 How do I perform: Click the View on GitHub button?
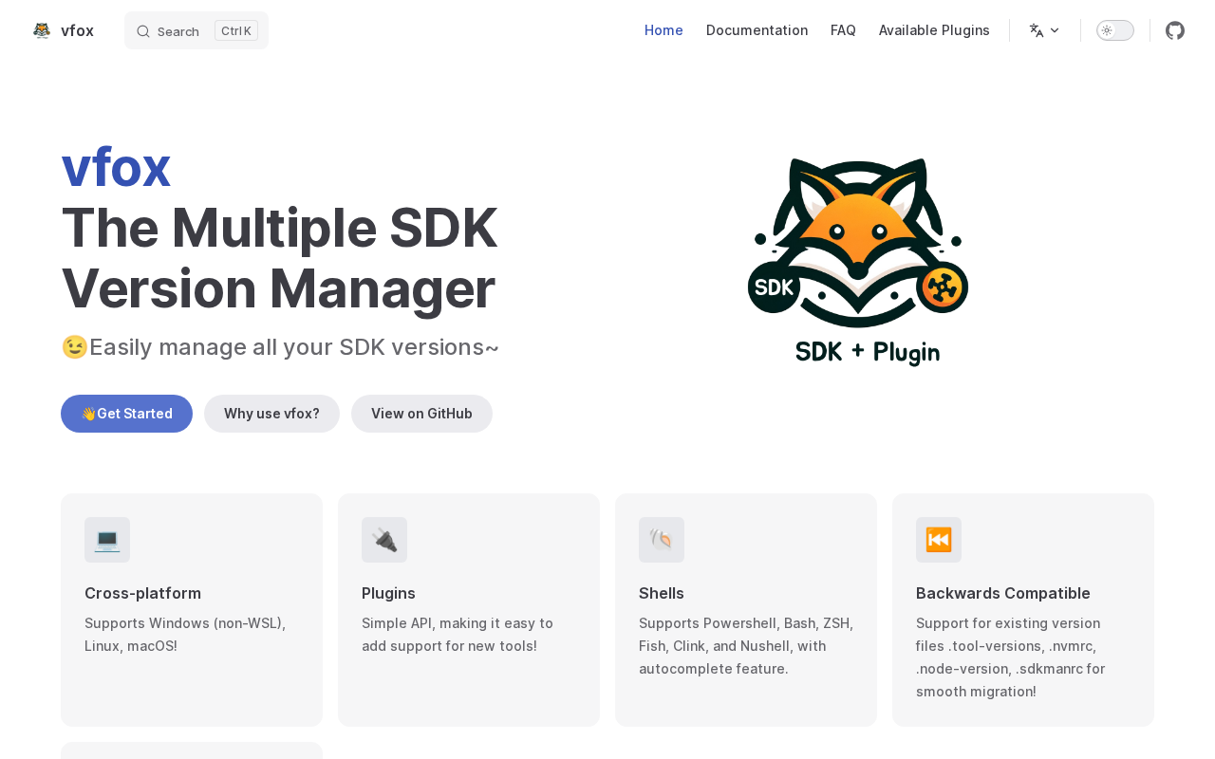tap(421, 414)
